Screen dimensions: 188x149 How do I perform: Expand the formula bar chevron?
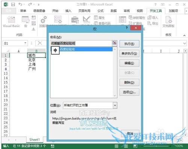click(x=184, y=43)
